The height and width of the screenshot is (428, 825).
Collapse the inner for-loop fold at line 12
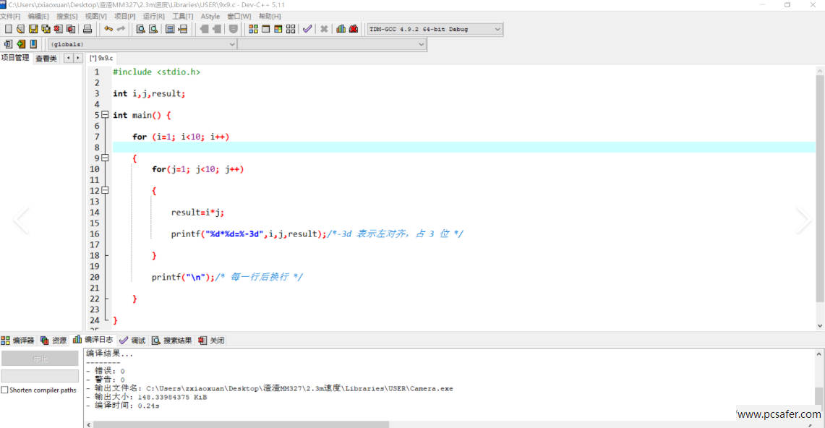(x=105, y=191)
